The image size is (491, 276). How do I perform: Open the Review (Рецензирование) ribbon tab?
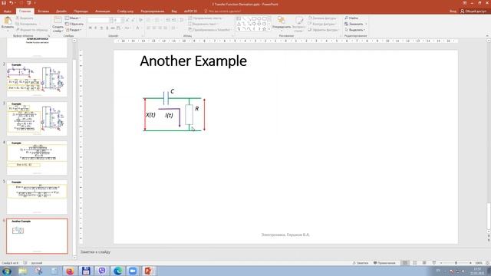point(153,11)
